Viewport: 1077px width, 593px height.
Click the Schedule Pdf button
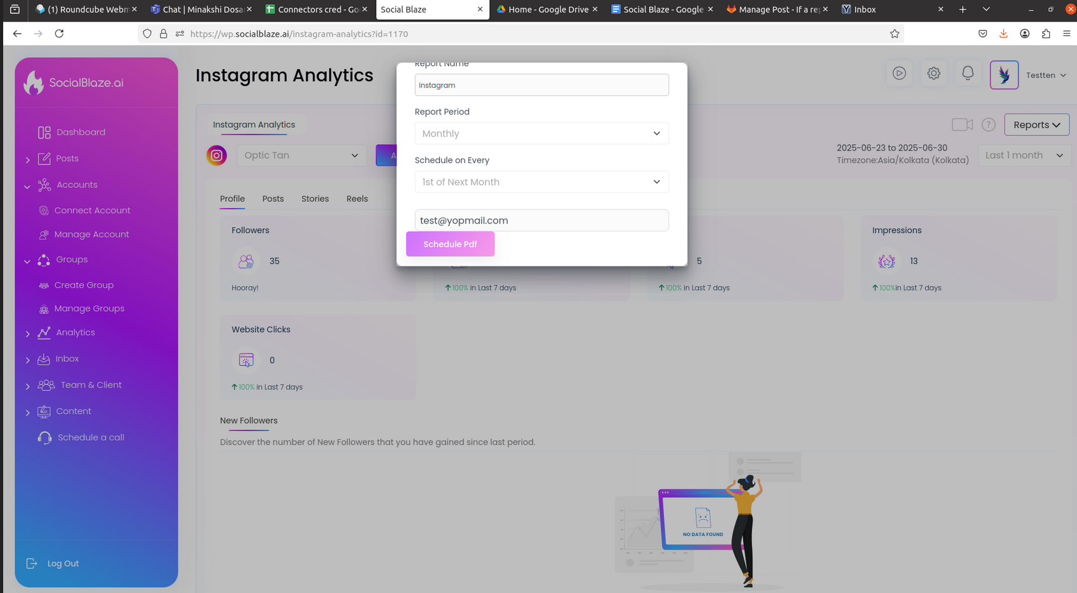tap(450, 244)
